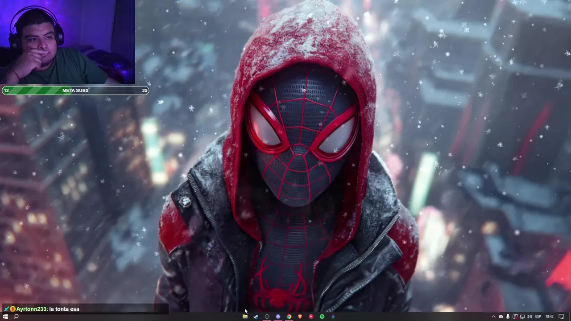Viewport: 571px width, 321px height.
Task: Launch Steam from the taskbar
Action: tap(256, 317)
